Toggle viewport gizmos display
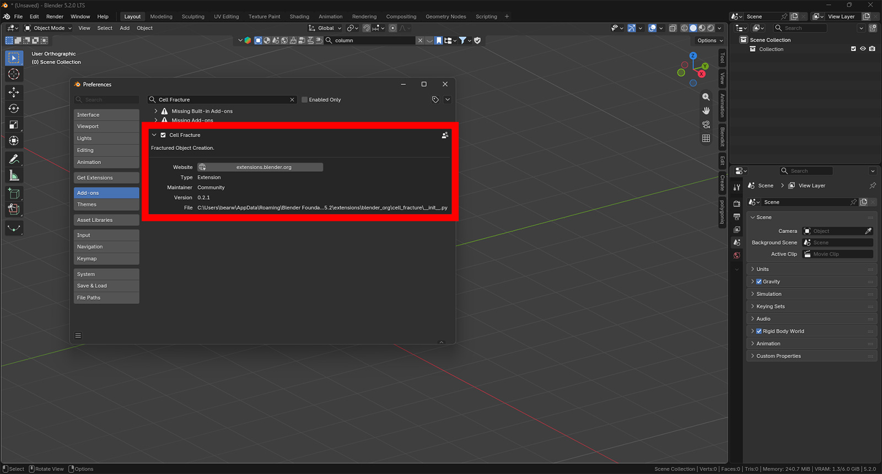Viewport: 882px width, 474px height. click(632, 28)
